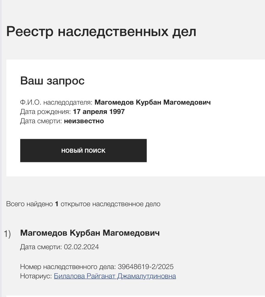Click the Нотариус label

click(36, 276)
